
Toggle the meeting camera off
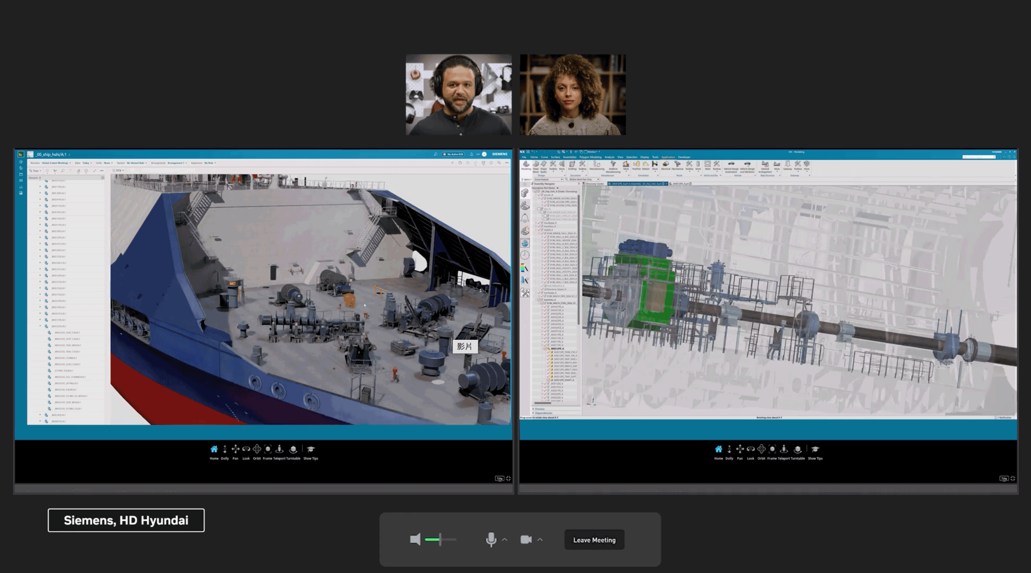pos(526,540)
